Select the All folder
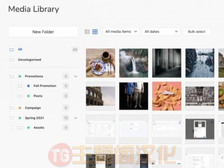 coord(20,49)
